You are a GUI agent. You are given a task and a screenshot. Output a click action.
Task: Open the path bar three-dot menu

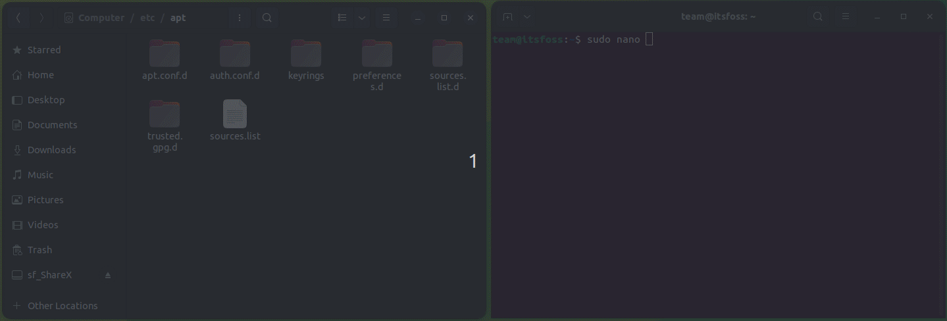tap(240, 18)
